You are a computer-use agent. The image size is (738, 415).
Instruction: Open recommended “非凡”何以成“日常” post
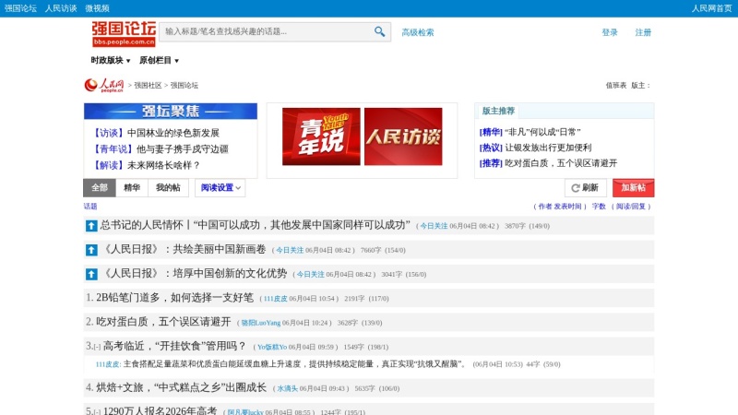click(542, 132)
